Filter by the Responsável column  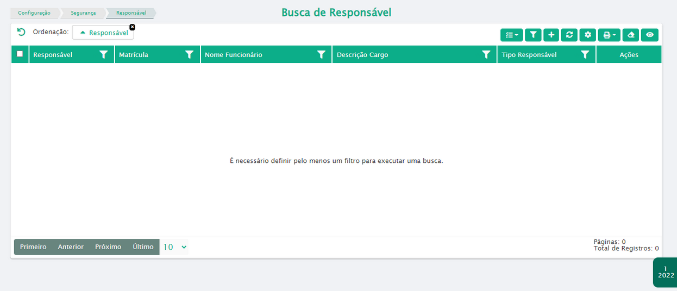point(103,54)
